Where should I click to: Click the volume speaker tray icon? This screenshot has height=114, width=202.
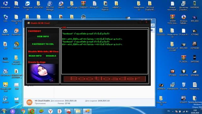coord(187,111)
